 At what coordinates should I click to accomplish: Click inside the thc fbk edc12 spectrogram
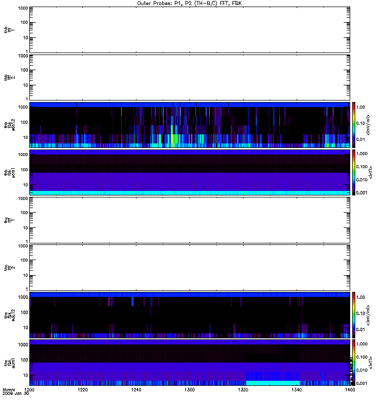[189, 315]
